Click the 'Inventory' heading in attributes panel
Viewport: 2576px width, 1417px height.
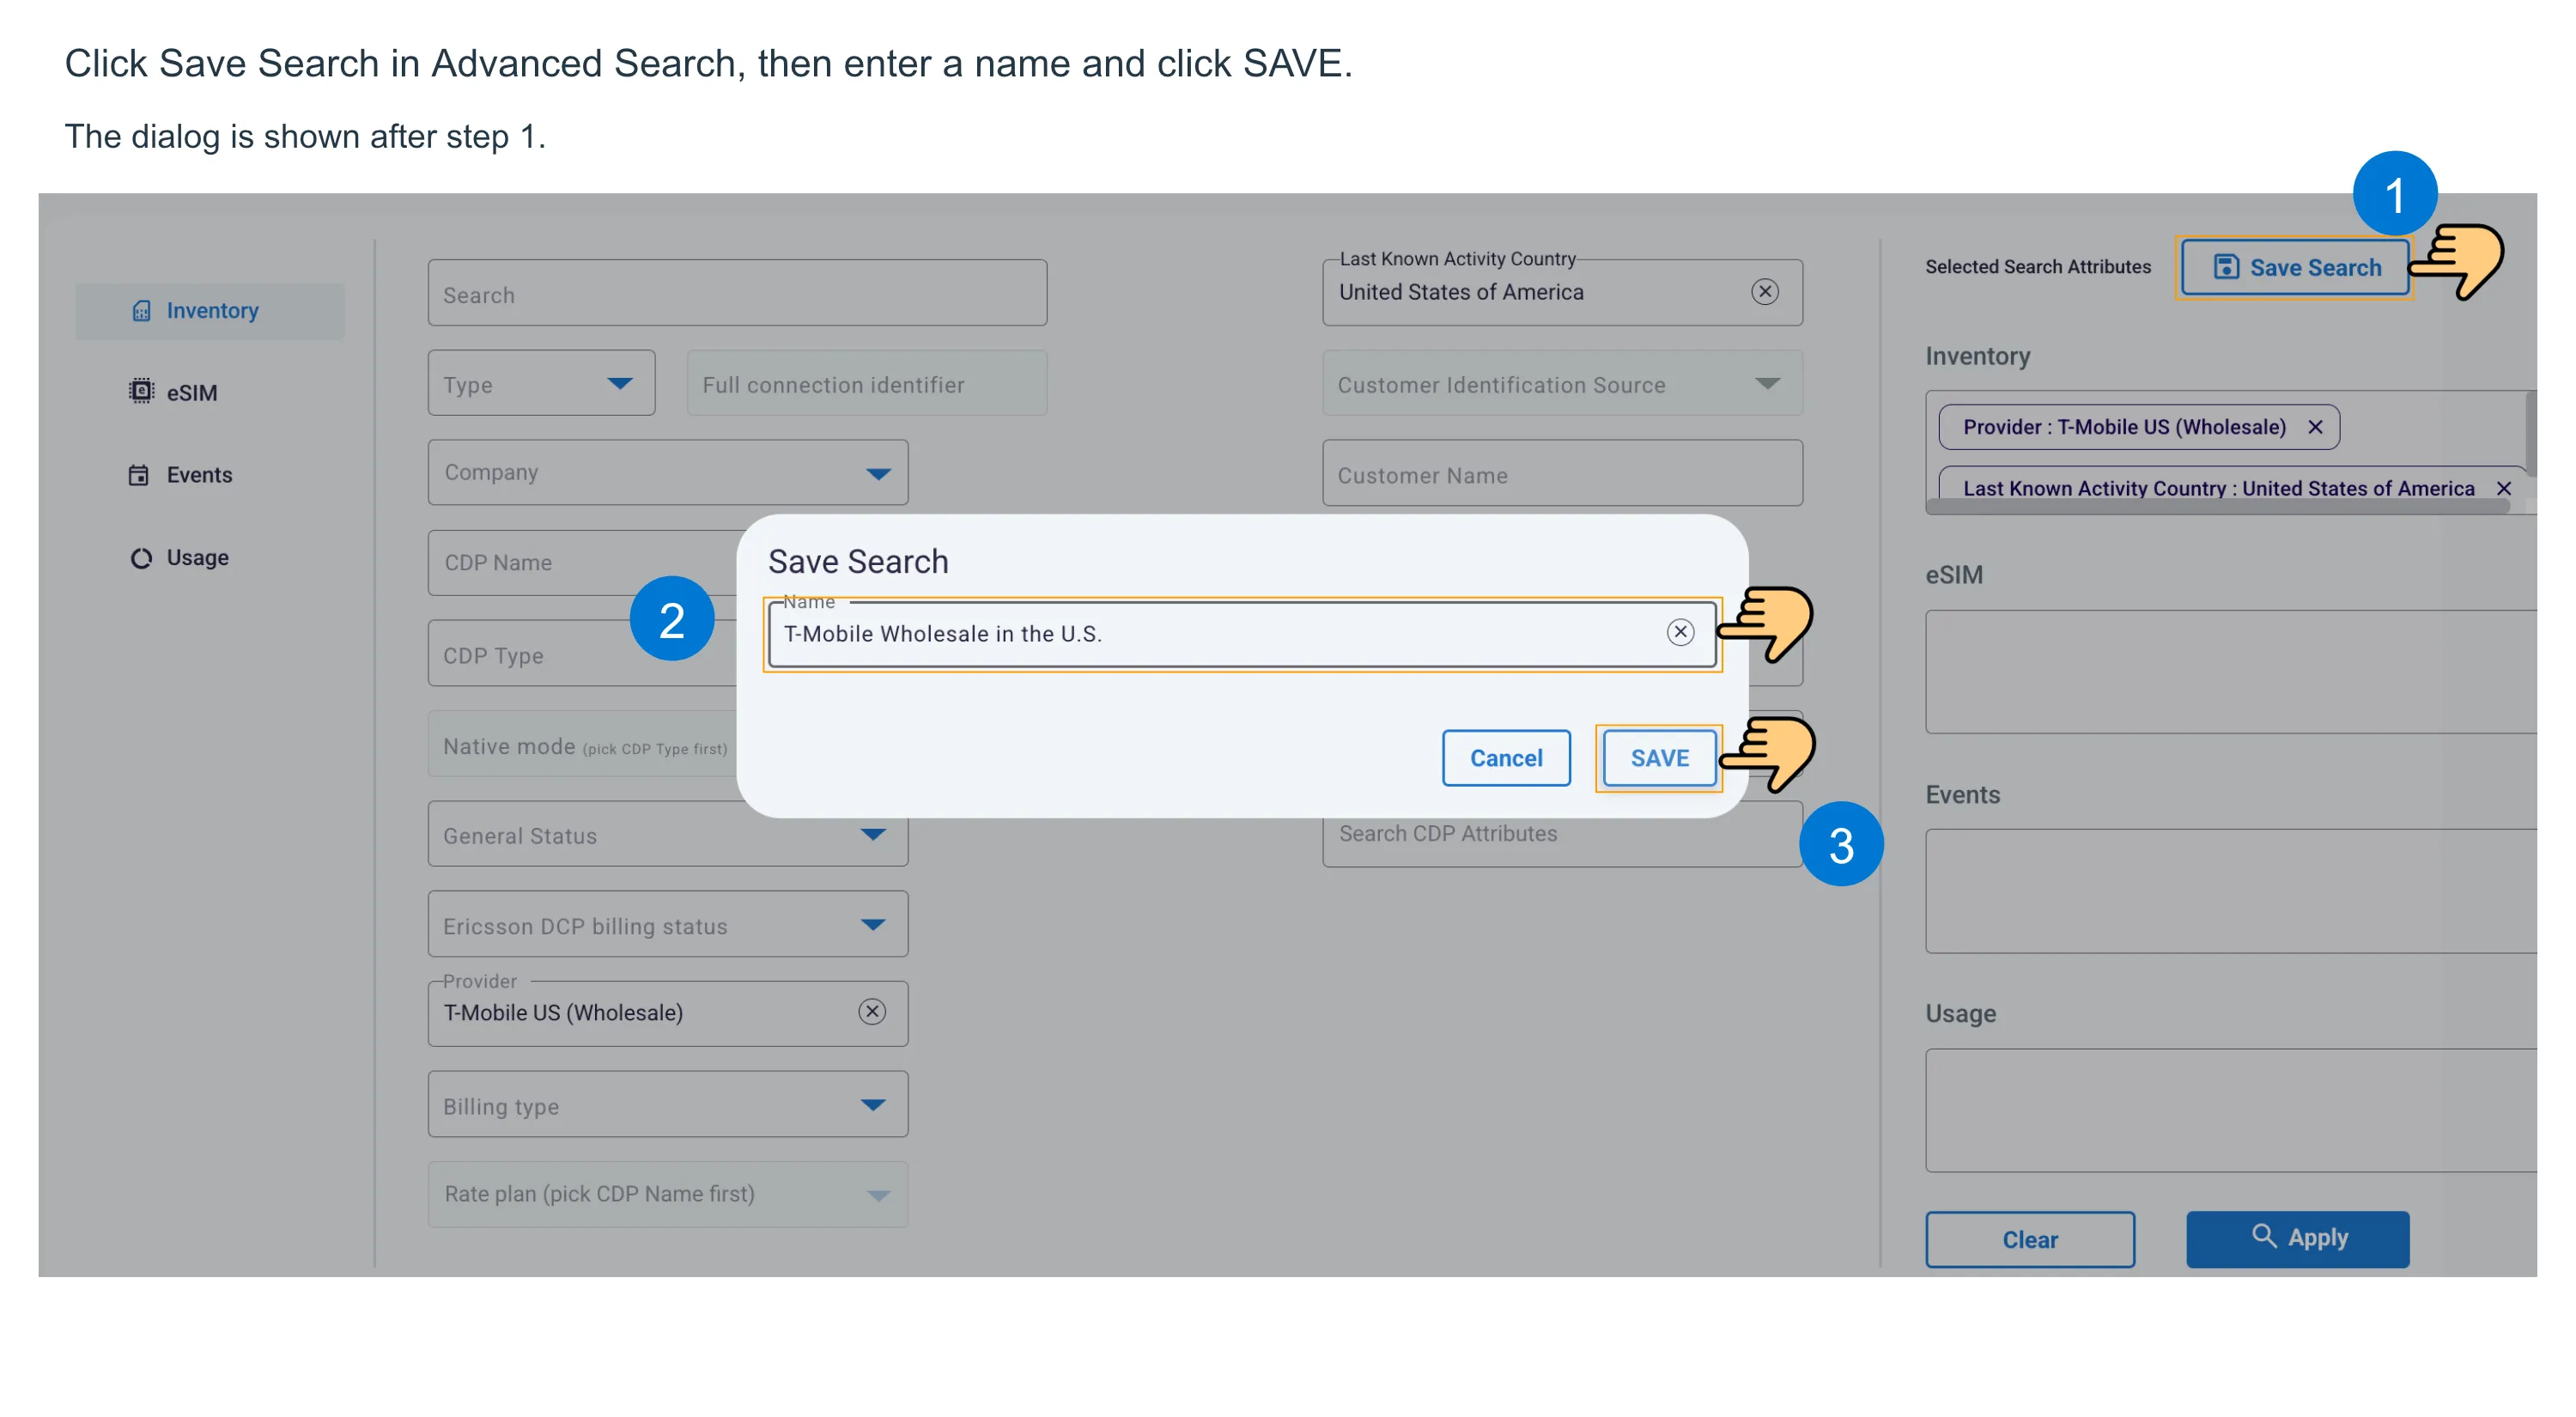(x=1977, y=356)
